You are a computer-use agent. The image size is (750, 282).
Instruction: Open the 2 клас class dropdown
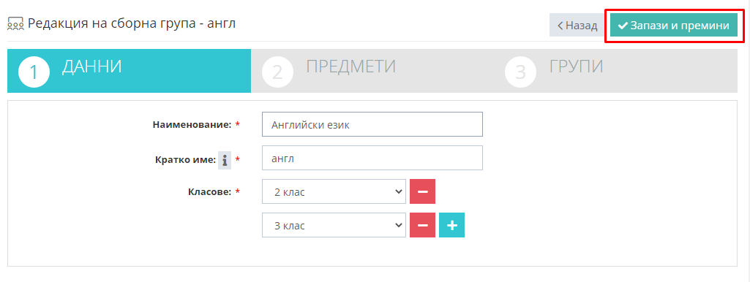pos(334,191)
